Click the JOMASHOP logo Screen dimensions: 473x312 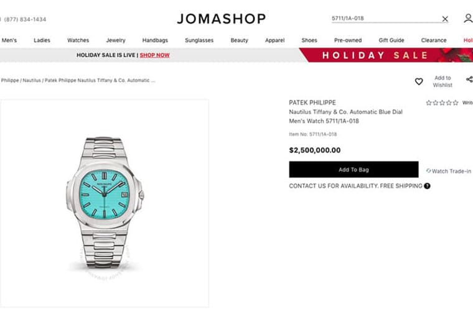222,19
